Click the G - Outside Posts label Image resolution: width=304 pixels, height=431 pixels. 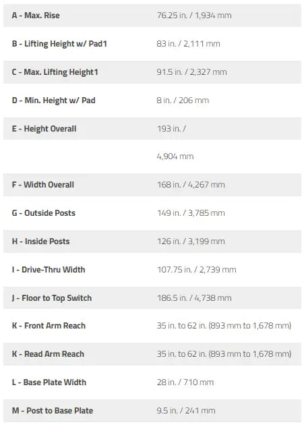pyautogui.click(x=43, y=213)
